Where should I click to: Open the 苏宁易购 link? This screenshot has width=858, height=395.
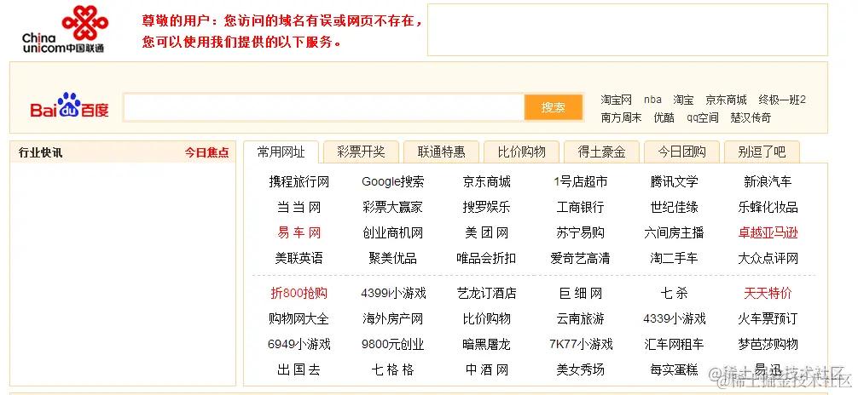coord(581,233)
